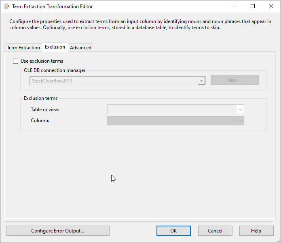This screenshot has height=243, width=281.
Task: Expand the OLE DB connection manager dropdown arrow
Action: point(201,81)
